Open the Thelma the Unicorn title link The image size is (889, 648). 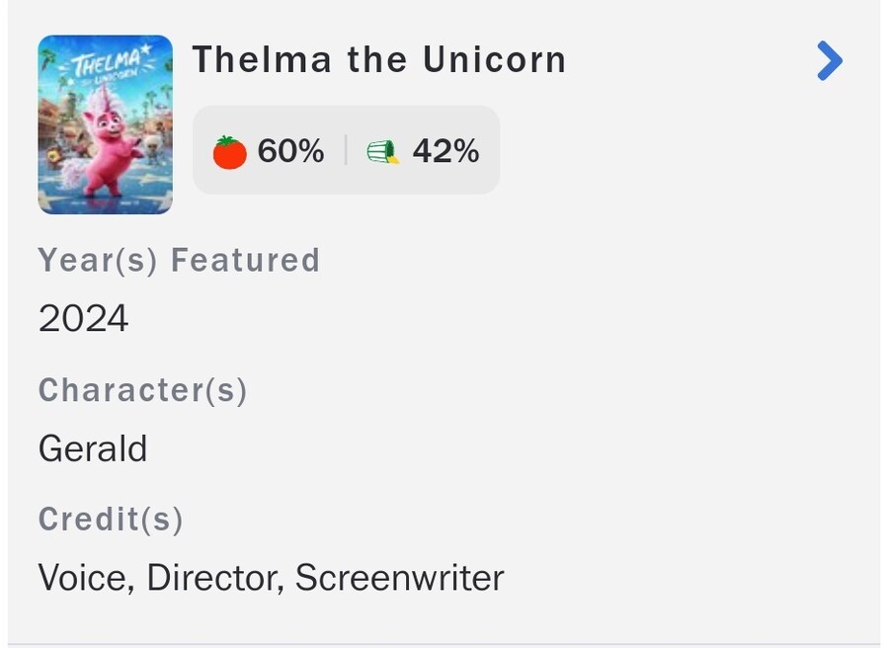click(x=378, y=60)
